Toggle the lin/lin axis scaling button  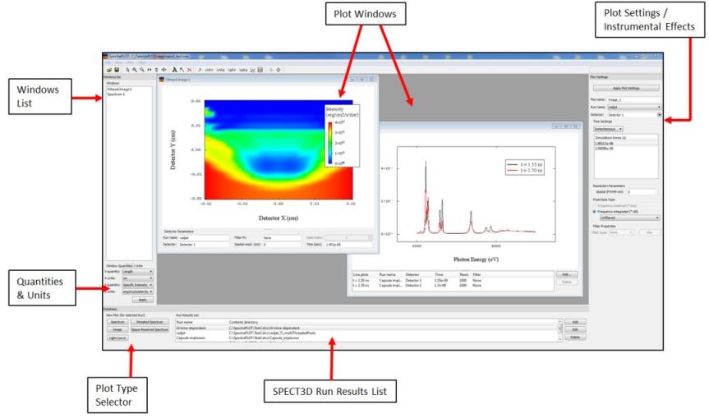coord(209,70)
